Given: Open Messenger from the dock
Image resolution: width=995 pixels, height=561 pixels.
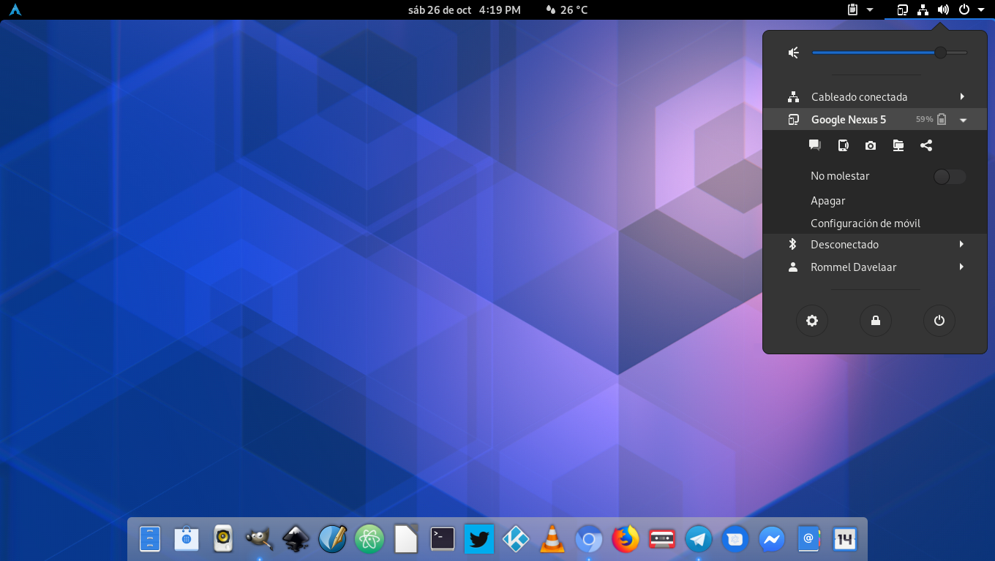Looking at the screenshot, I should click(x=772, y=539).
